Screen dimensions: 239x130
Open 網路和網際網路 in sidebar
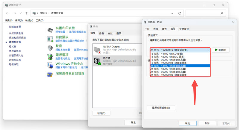17,38
